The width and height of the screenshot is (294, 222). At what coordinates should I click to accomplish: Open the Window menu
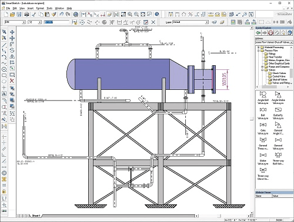click(x=59, y=8)
